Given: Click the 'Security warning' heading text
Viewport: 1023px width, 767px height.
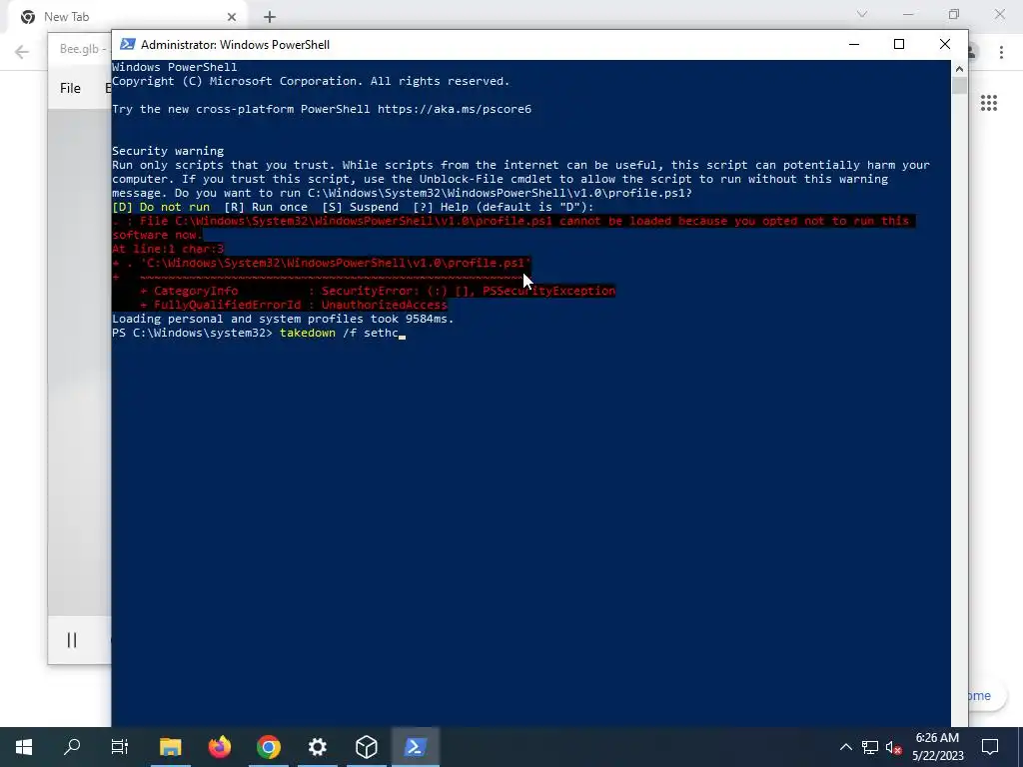Looking at the screenshot, I should (x=168, y=152).
